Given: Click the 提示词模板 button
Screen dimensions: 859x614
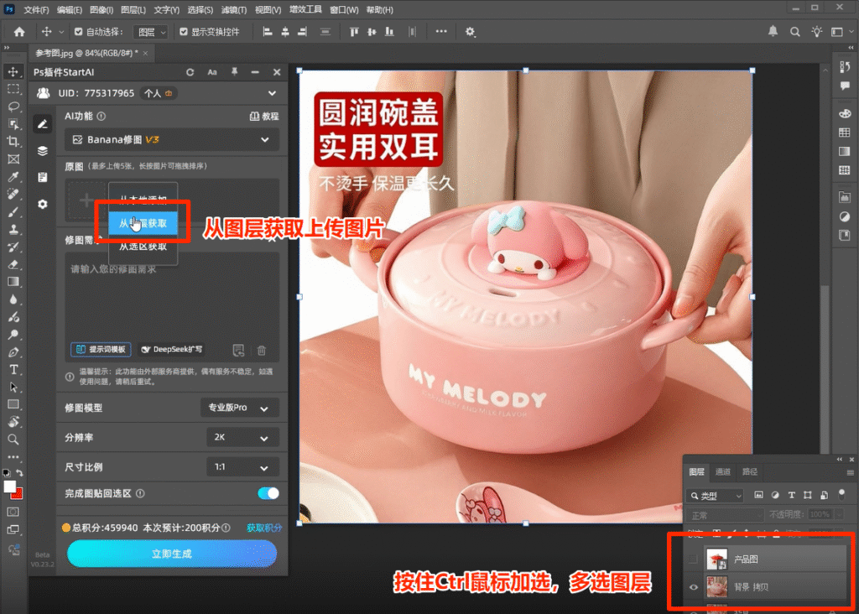Looking at the screenshot, I should click(x=101, y=350).
